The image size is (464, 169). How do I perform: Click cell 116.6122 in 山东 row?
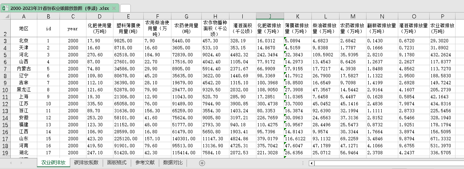(x=298, y=138)
